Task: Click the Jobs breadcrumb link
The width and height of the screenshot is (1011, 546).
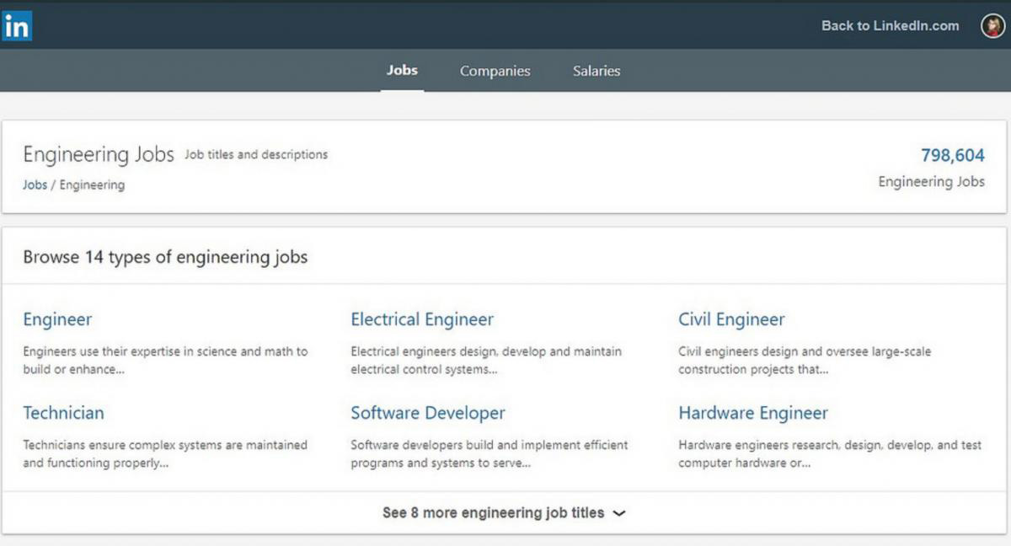Action: point(35,185)
